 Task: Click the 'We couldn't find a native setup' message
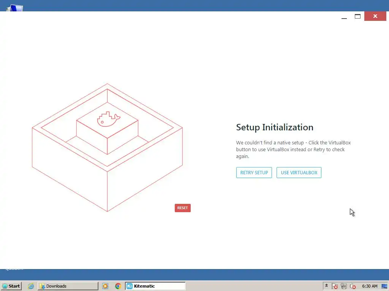[x=293, y=149]
